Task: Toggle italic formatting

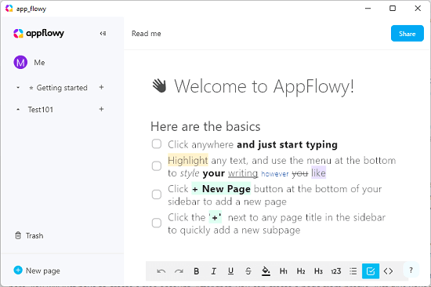Action: coord(214,271)
